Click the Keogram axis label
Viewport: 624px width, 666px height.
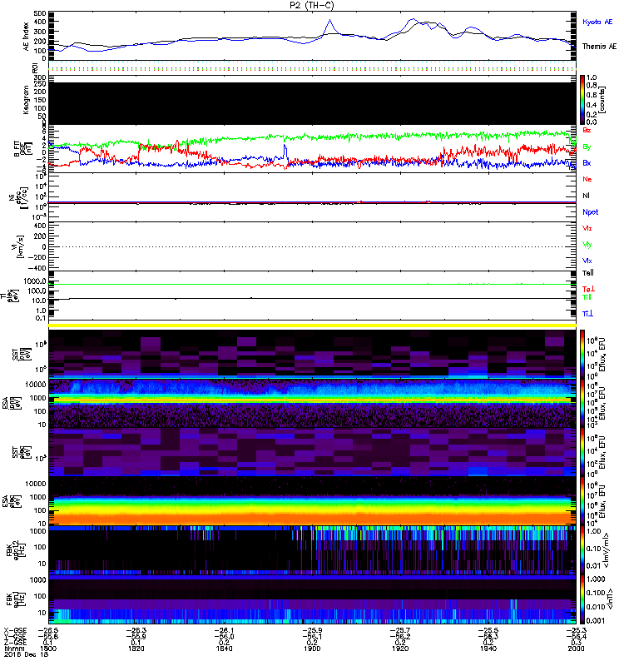(x=27, y=99)
